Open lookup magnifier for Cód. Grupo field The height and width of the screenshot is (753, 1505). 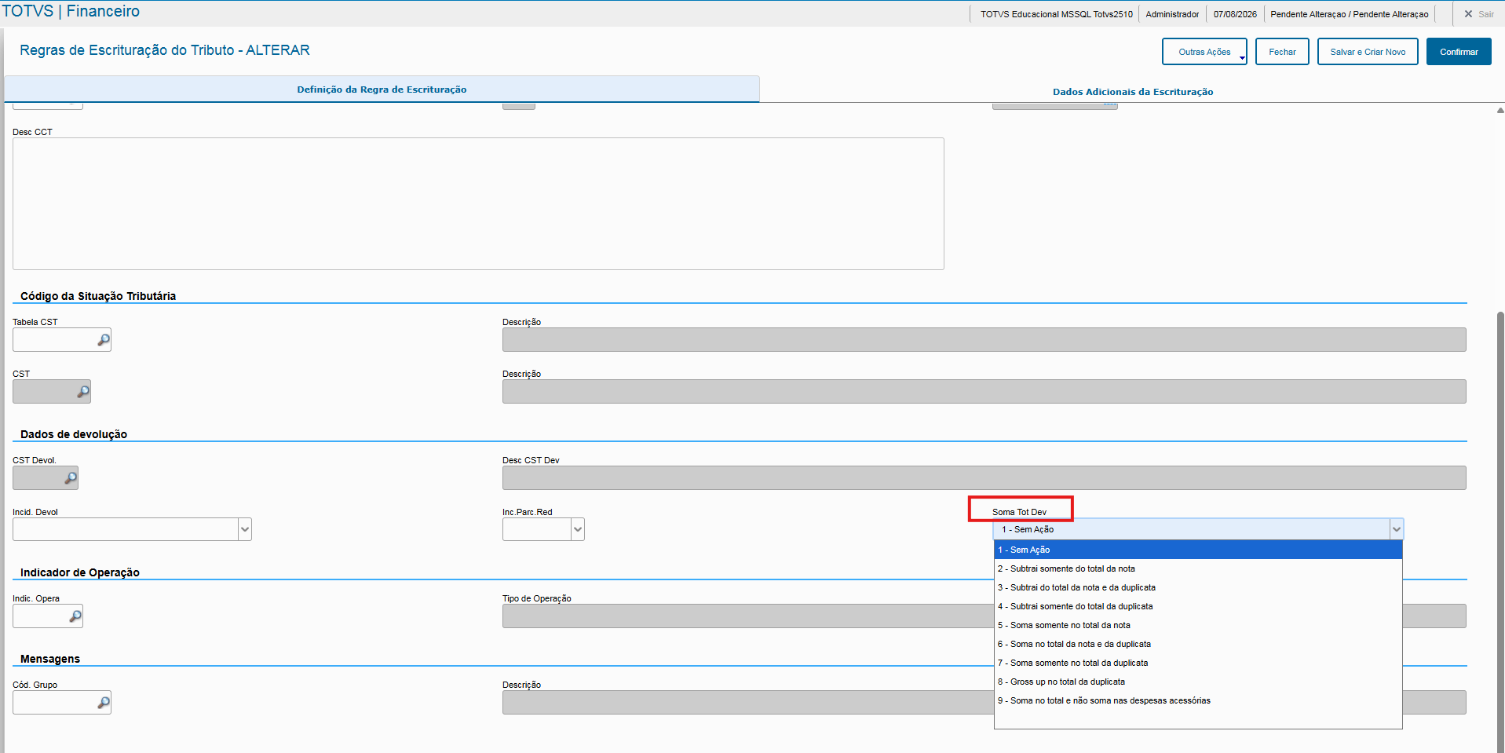(x=104, y=703)
